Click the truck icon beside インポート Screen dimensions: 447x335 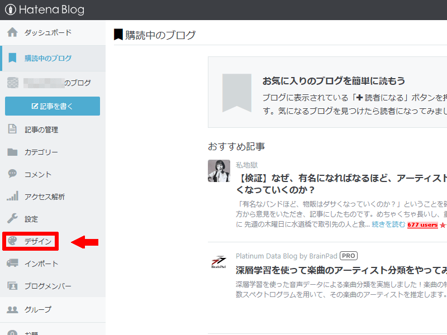(12, 263)
